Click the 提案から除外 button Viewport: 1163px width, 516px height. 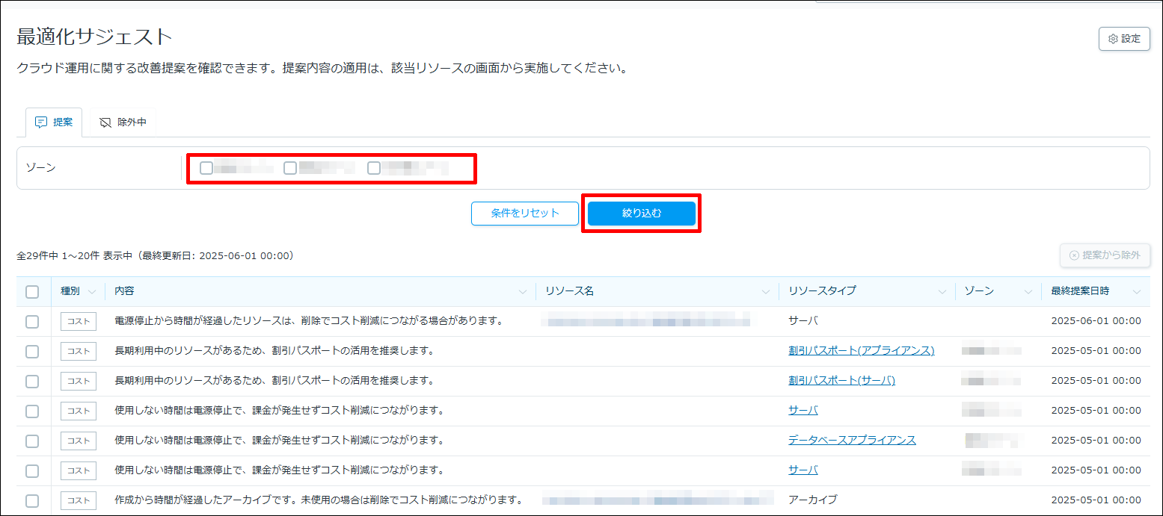pyautogui.click(x=1105, y=255)
